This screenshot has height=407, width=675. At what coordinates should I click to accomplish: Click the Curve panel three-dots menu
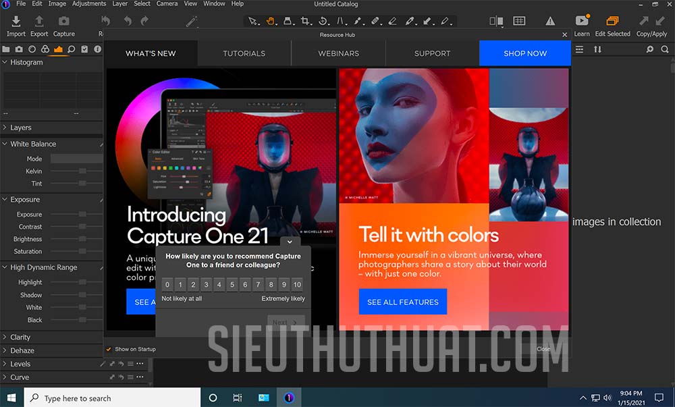140,377
